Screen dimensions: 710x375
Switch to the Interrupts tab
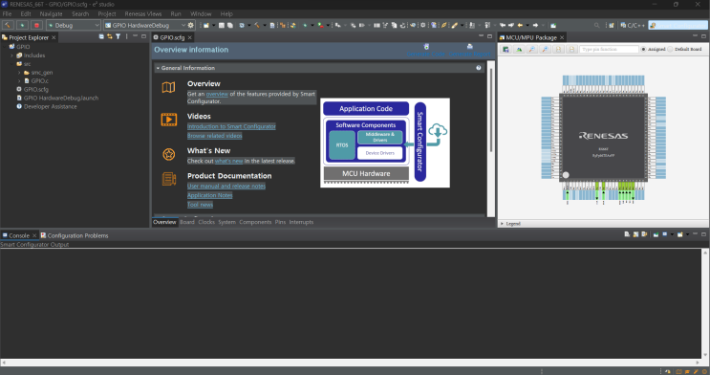tap(301, 222)
